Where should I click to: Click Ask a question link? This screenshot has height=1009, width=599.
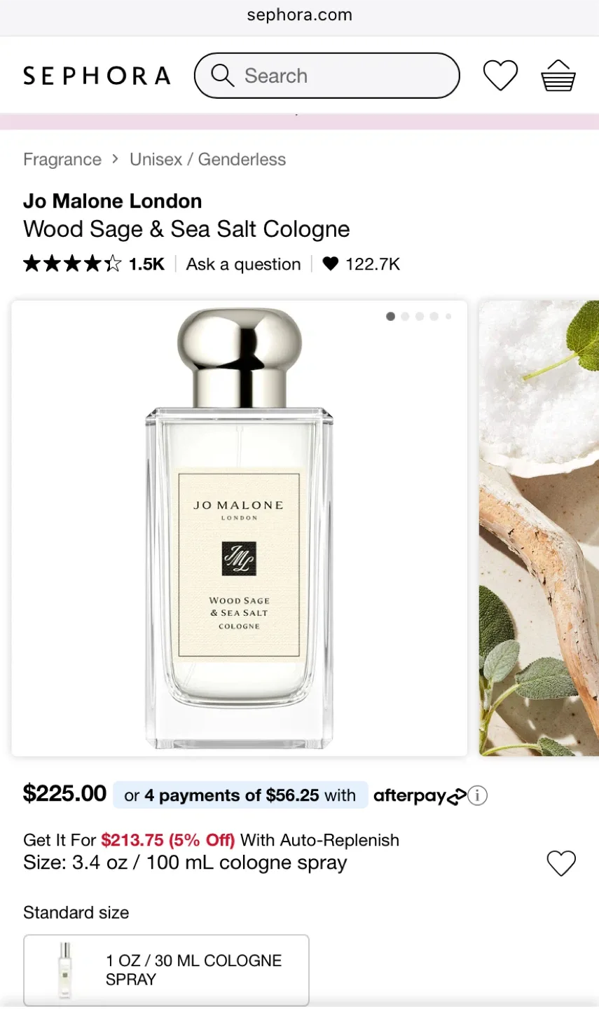[243, 264]
